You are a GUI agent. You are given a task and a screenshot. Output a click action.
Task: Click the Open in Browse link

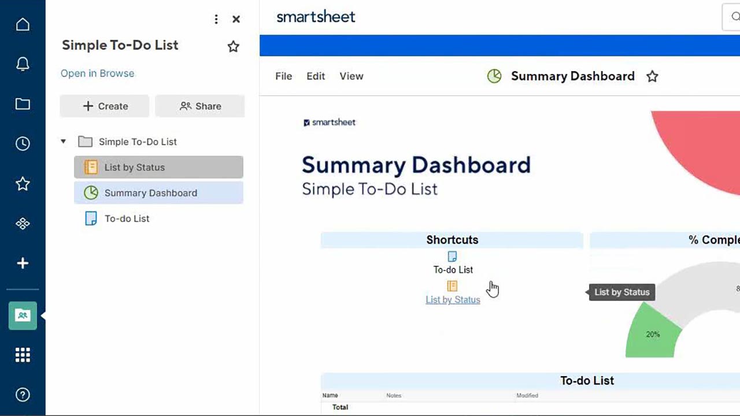tap(97, 73)
